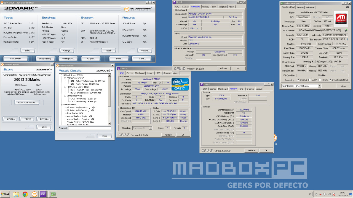This screenshot has height=198, width=353.
Task: Open CPU tab in the CPU-Z Mainboard window
Action: coord(177,7)
